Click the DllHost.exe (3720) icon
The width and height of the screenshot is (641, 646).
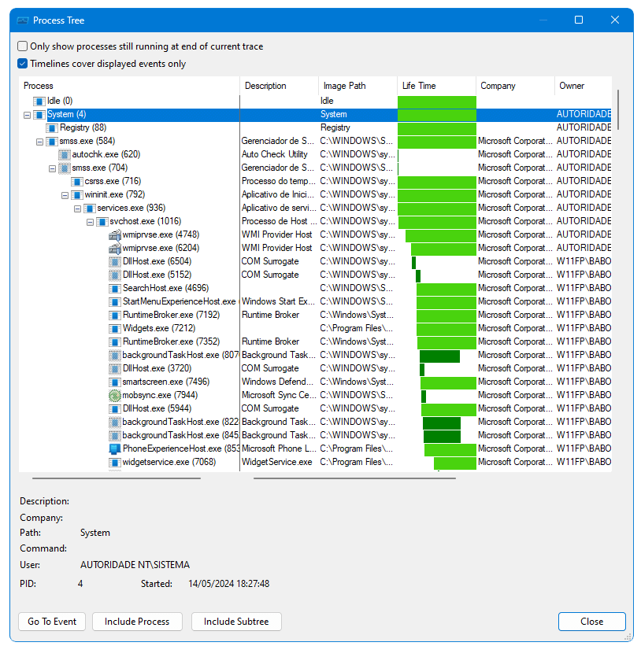(115, 369)
